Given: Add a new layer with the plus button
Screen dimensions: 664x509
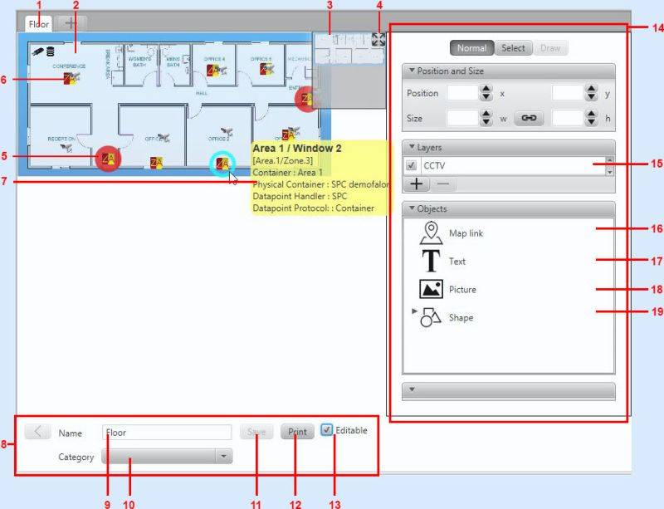Looking at the screenshot, I should click(416, 184).
